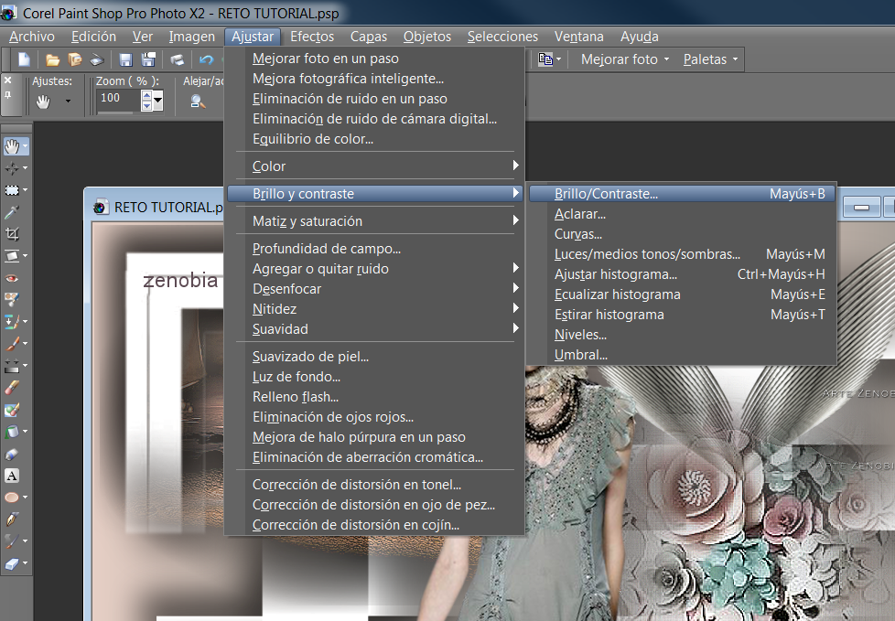Choose Curvas... from the submenu
The image size is (895, 621).
682,234
